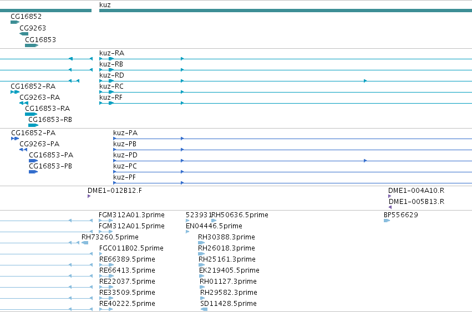The width and height of the screenshot is (472, 312).
Task: Click the BP556629 EST glyph
Action: (x=387, y=221)
